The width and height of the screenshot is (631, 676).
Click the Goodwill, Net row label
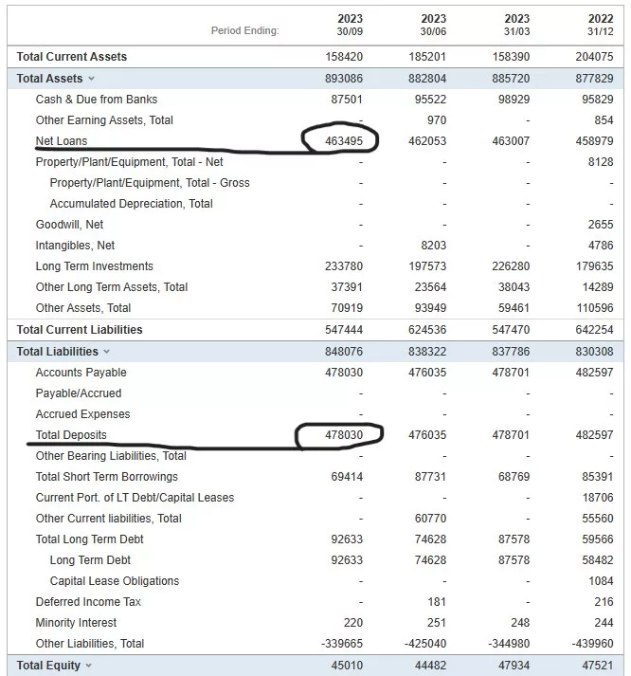pos(69,224)
